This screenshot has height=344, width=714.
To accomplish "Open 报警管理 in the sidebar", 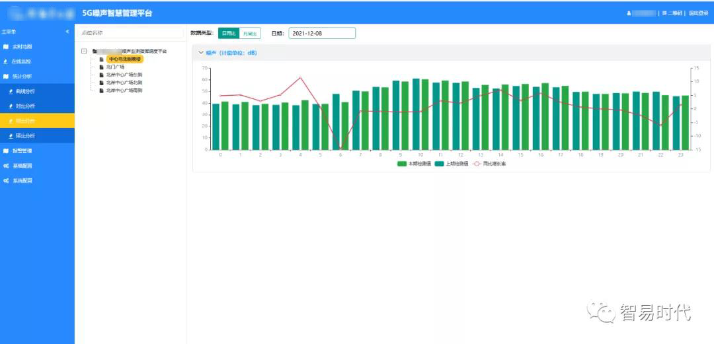I will pyautogui.click(x=22, y=151).
